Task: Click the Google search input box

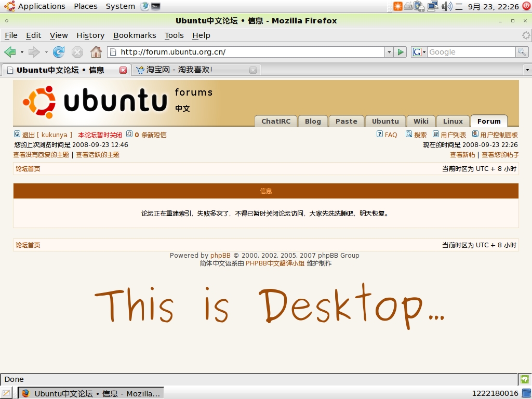Action: coord(471,52)
